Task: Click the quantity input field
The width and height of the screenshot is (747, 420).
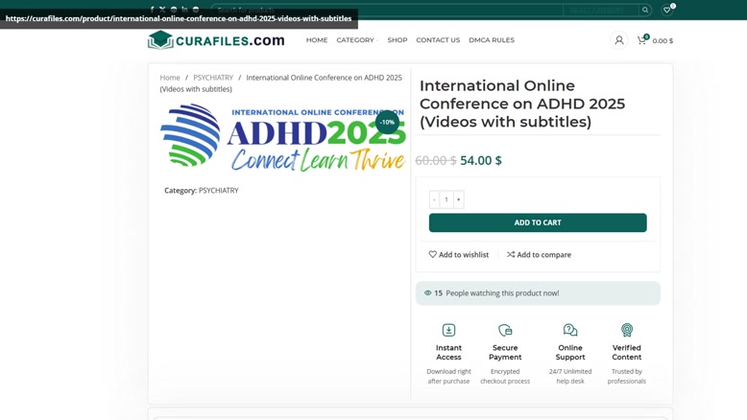Action: point(446,199)
